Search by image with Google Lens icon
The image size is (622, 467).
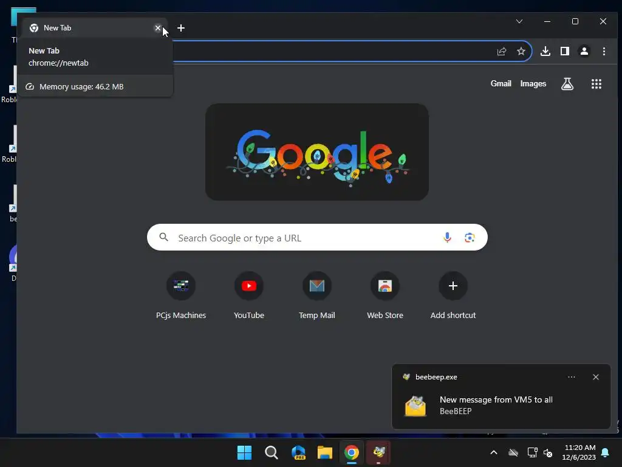coord(470,238)
